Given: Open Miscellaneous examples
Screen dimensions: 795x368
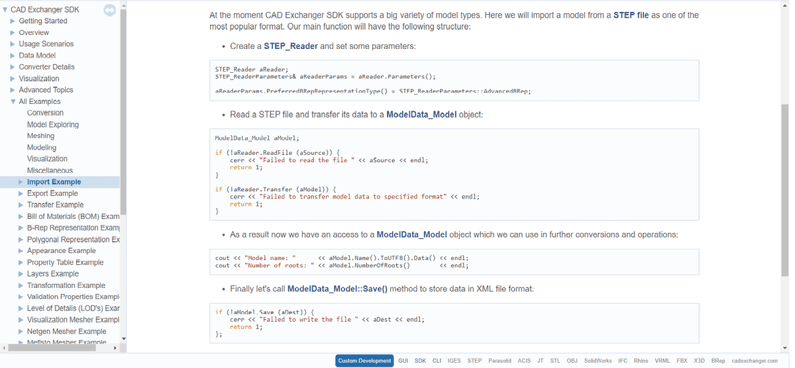Looking at the screenshot, I should point(50,171).
